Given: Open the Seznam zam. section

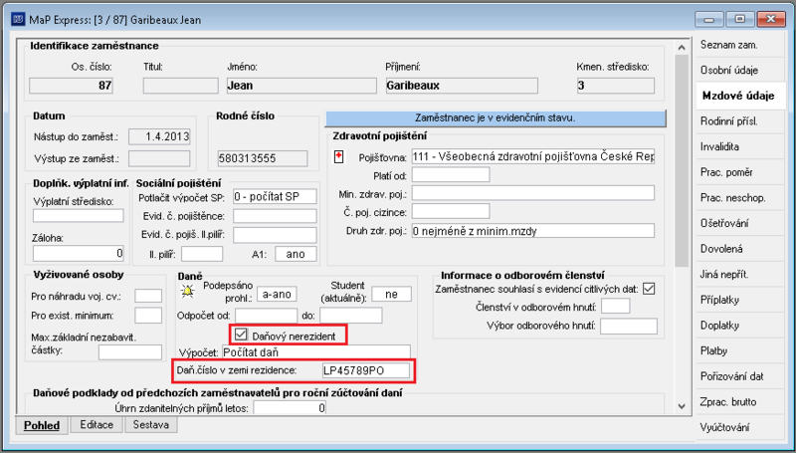Looking at the screenshot, I should click(740, 45).
